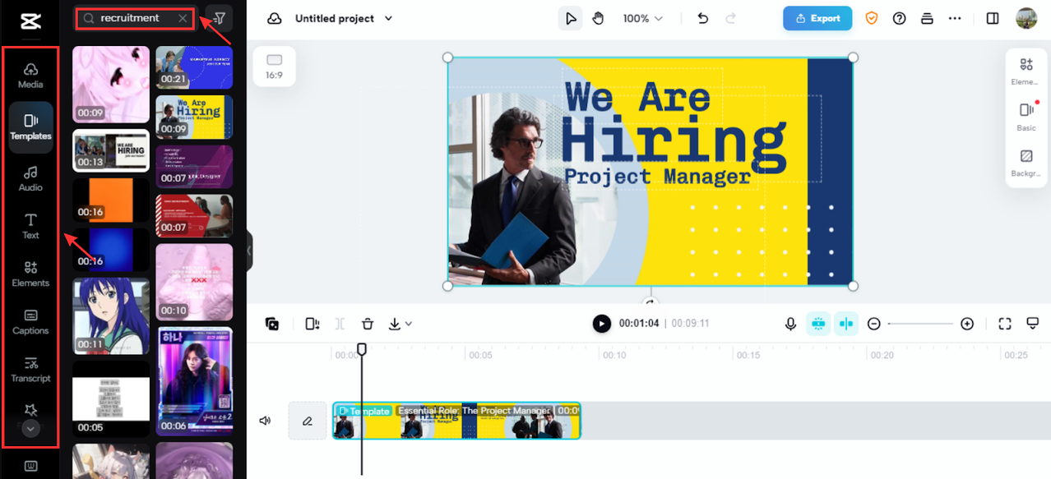Select the neon poster template 00:06
This screenshot has height=479, width=1051.
click(194, 380)
